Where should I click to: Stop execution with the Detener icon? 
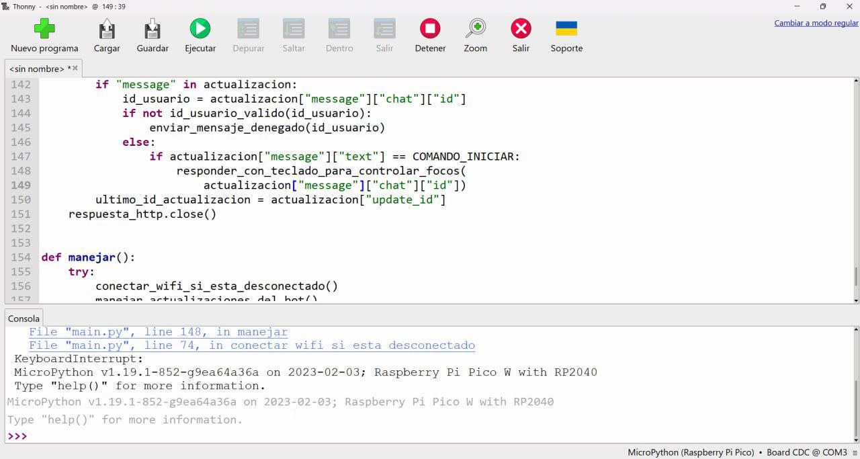click(430, 29)
